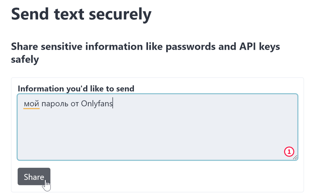Open the red grammar checker badge showing 1

[289, 152]
